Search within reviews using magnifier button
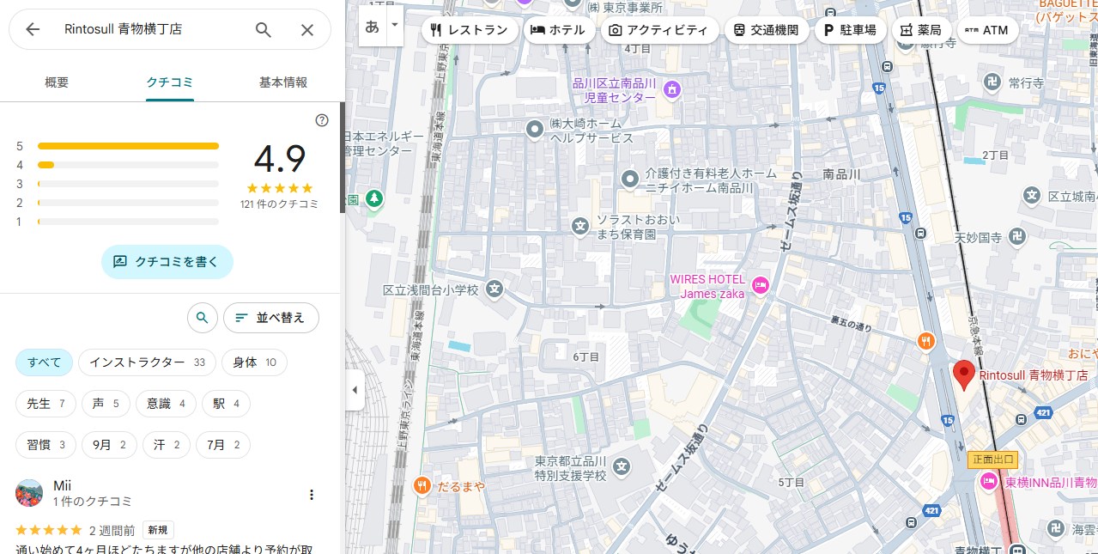This screenshot has height=554, width=1098. (x=202, y=318)
